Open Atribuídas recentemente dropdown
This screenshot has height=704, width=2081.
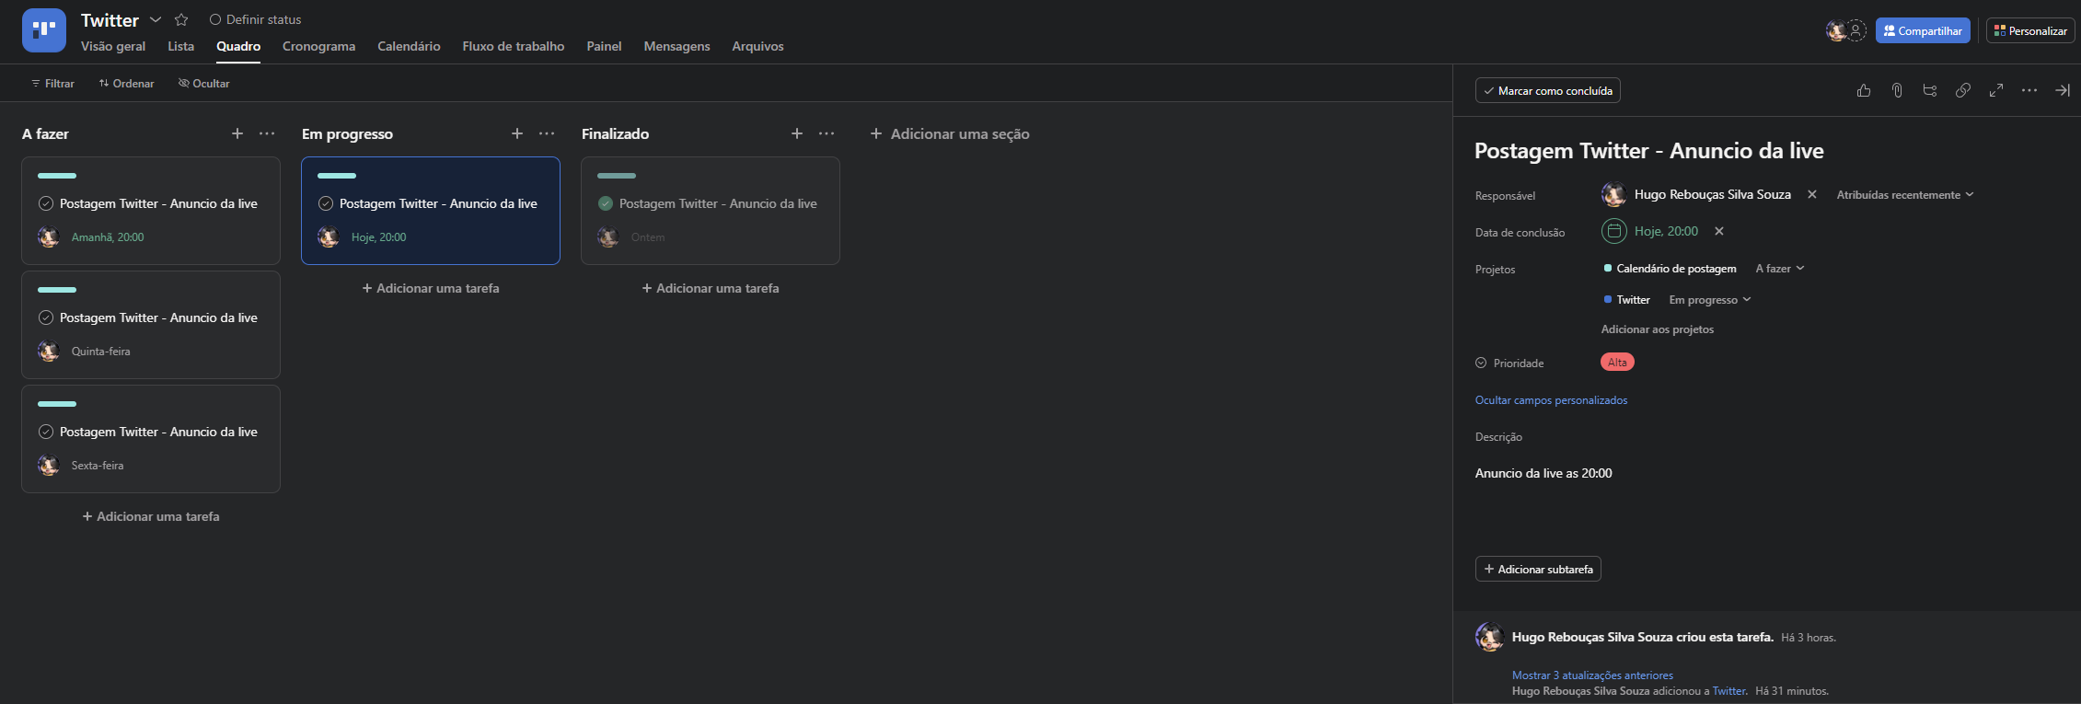click(1905, 195)
